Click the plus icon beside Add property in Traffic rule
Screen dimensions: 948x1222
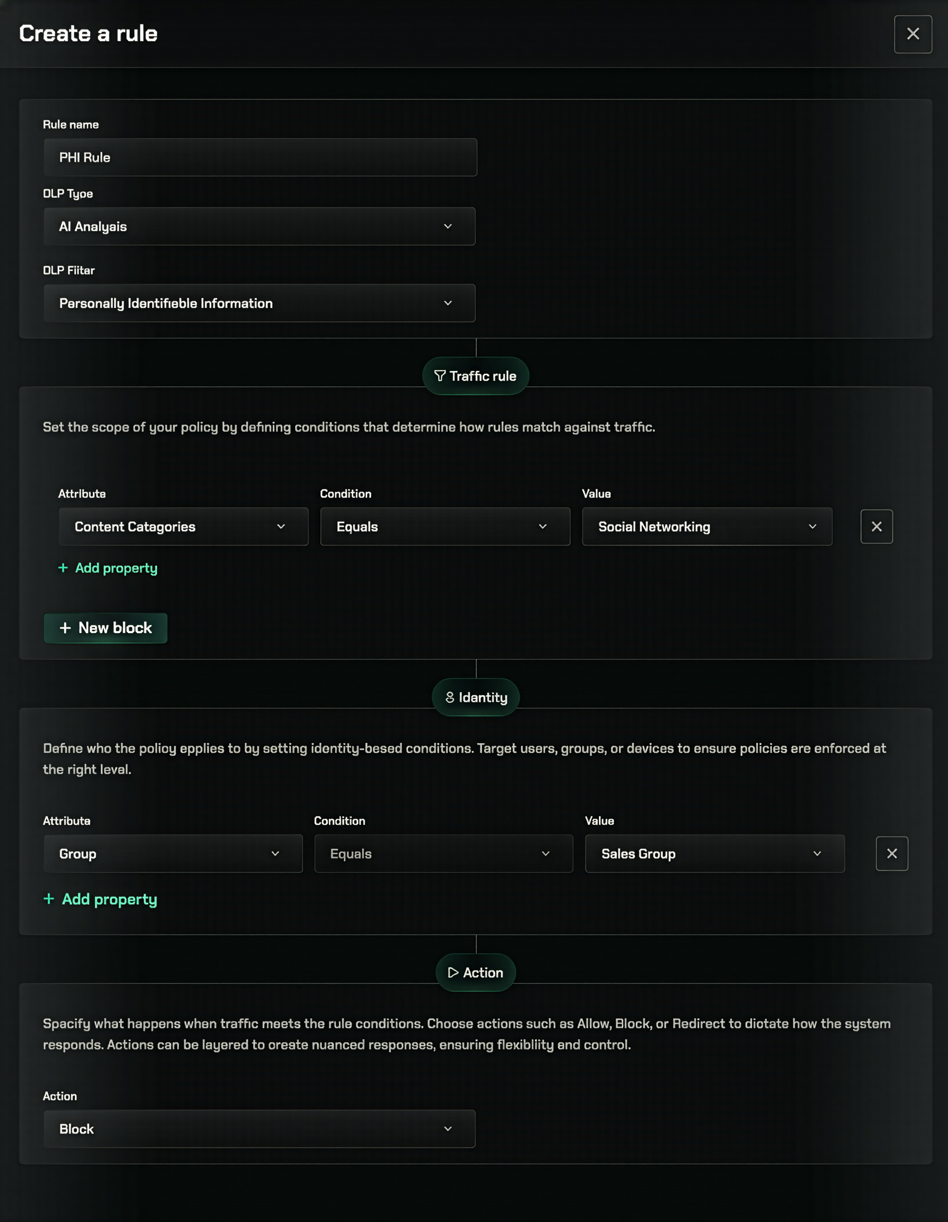[63, 568]
